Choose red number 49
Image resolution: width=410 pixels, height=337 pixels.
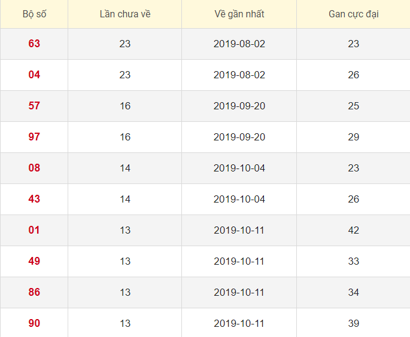pos(34,261)
